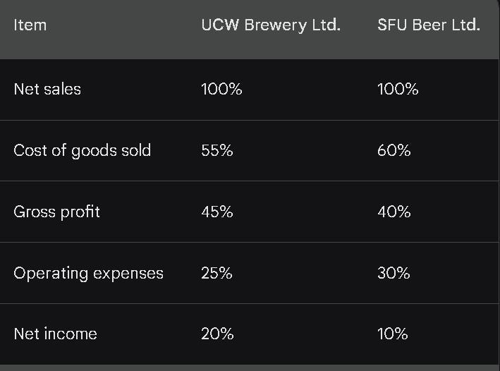
Task: Click the Operating expenses row label
Action: tap(88, 274)
